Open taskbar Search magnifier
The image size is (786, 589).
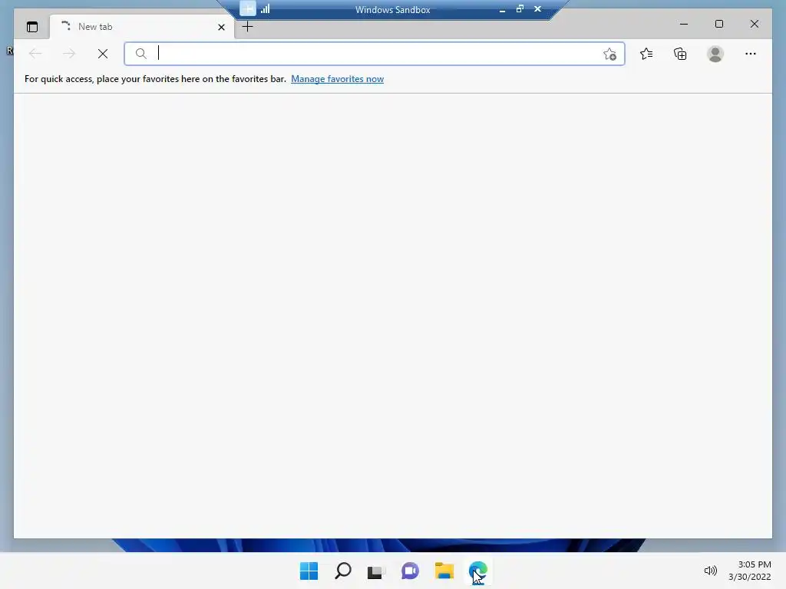[x=343, y=571]
